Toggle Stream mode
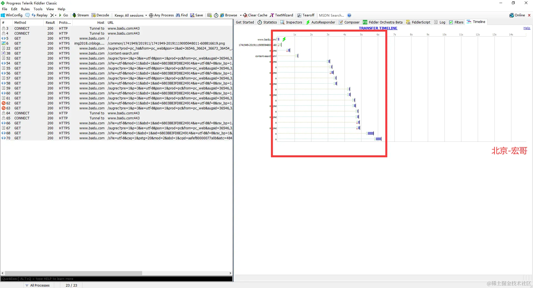 [x=81, y=15]
